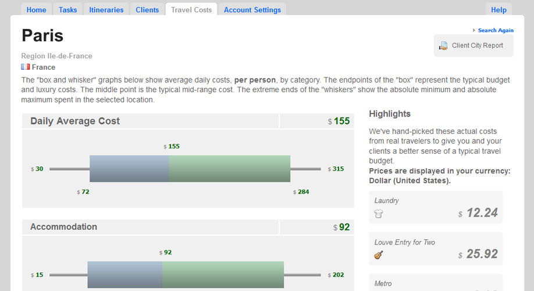The image size is (534, 291).
Task: Go to the Itineraries tab
Action: 106,9
